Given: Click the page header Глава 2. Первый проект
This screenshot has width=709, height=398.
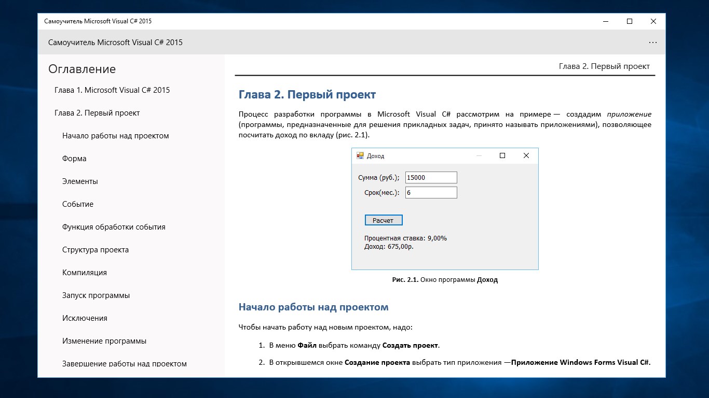Looking at the screenshot, I should tap(604, 66).
